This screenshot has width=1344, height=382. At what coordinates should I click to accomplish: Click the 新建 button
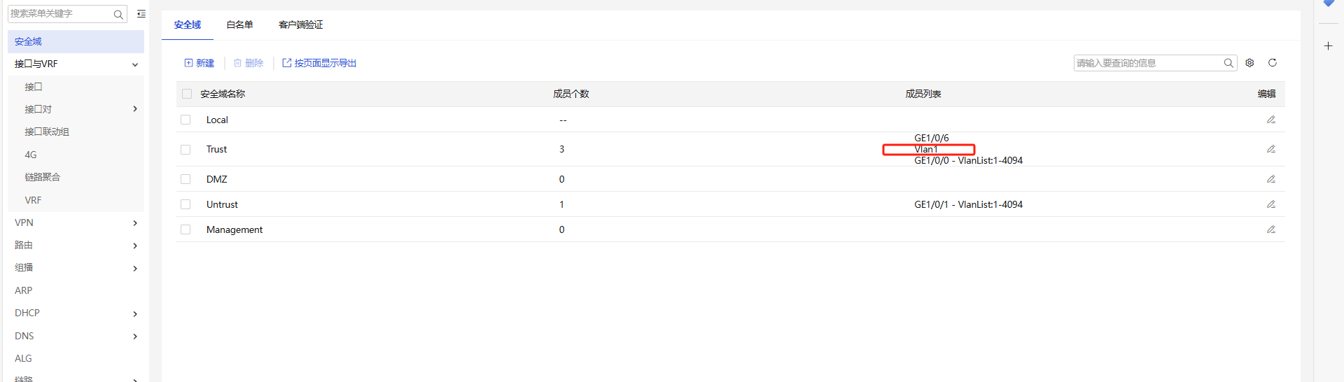pos(199,63)
